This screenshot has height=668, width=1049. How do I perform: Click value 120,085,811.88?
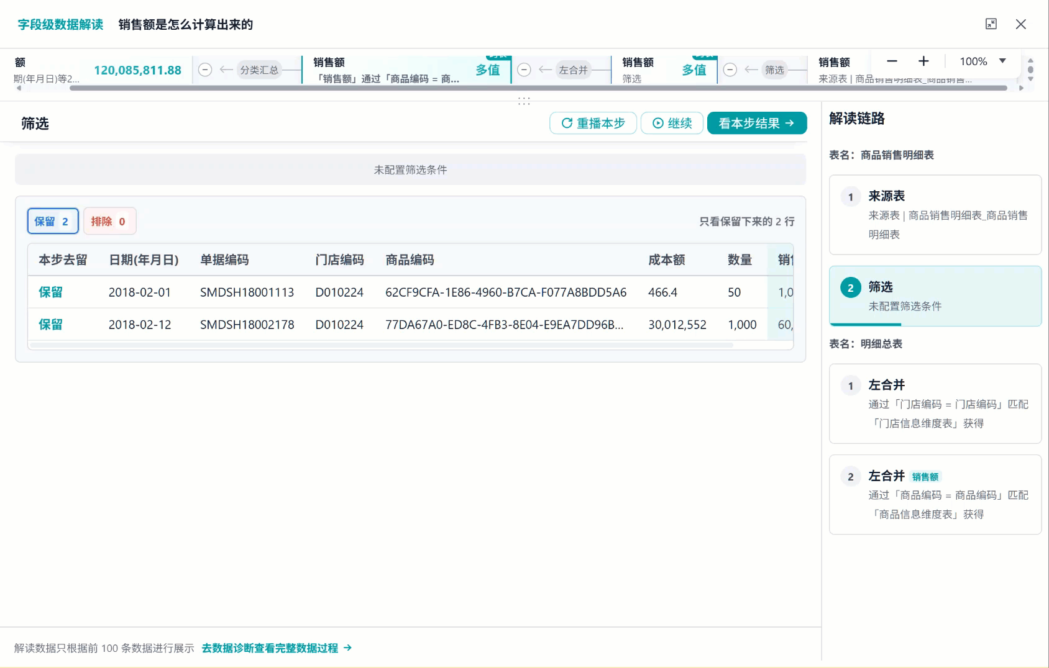137,70
